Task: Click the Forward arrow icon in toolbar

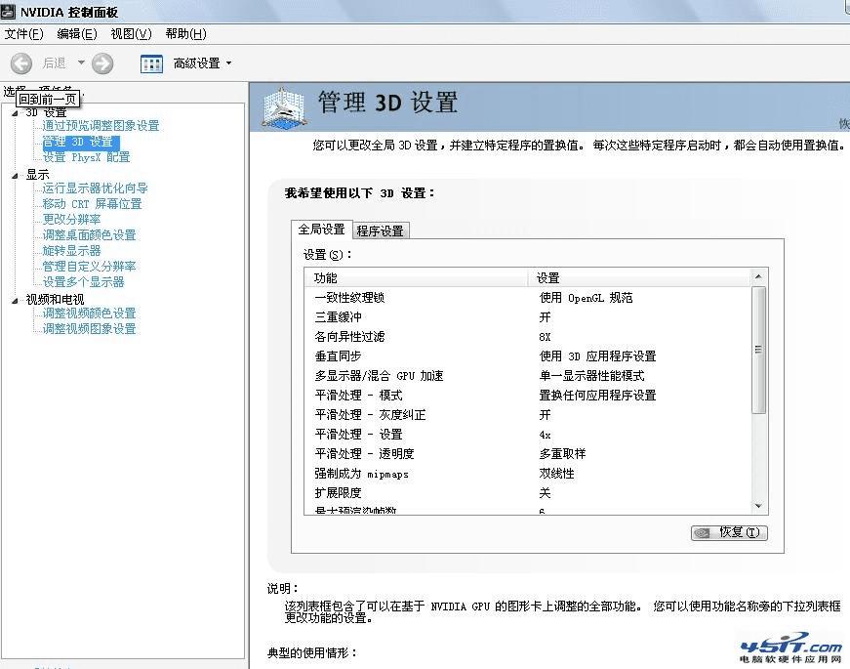Action: [x=102, y=63]
